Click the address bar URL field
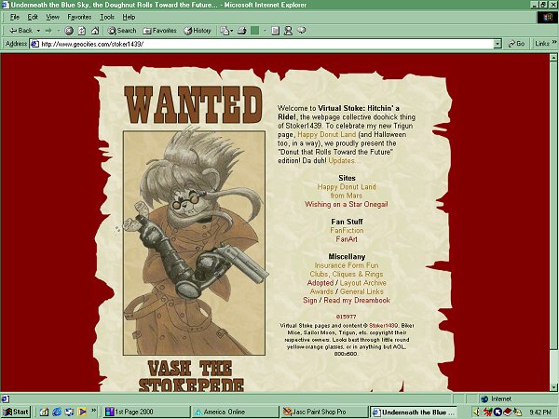The image size is (559, 419). 262,44
